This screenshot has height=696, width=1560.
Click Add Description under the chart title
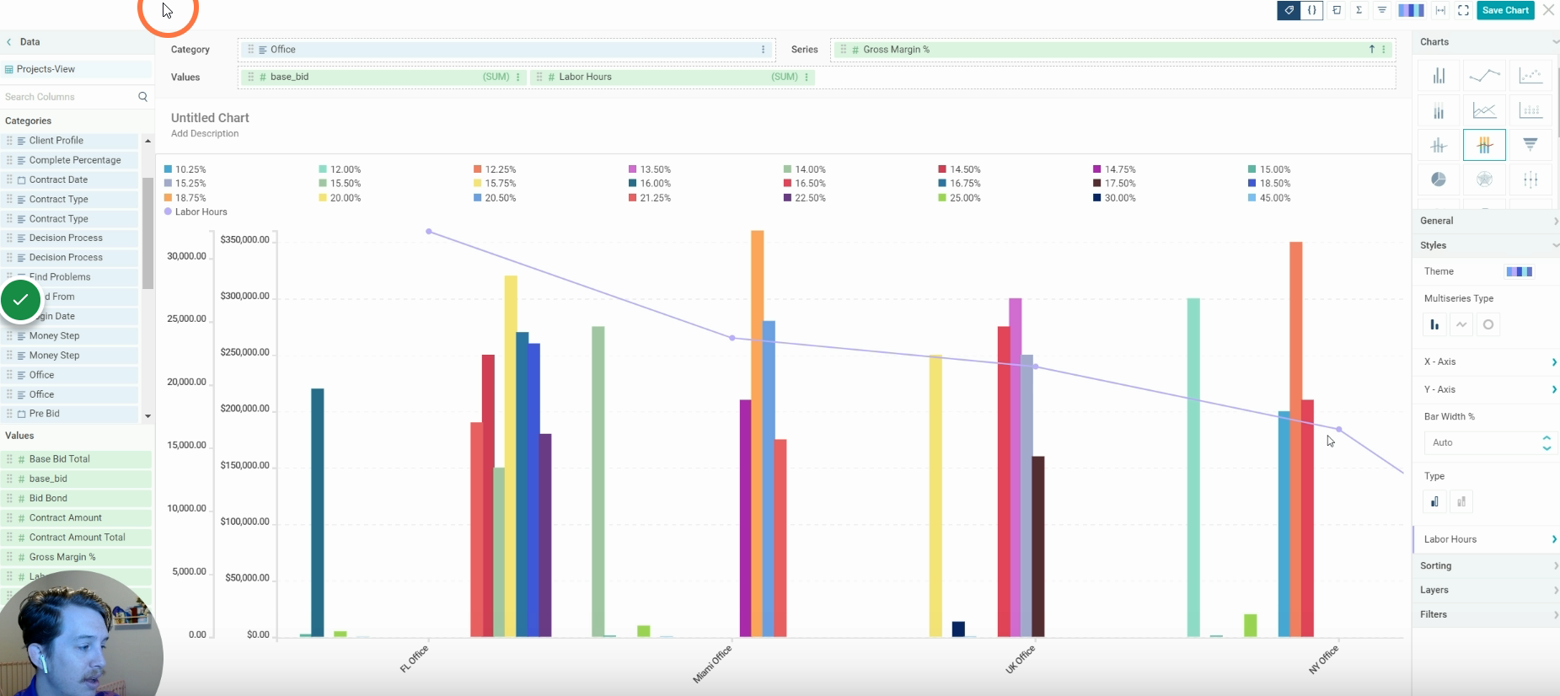tap(205, 133)
